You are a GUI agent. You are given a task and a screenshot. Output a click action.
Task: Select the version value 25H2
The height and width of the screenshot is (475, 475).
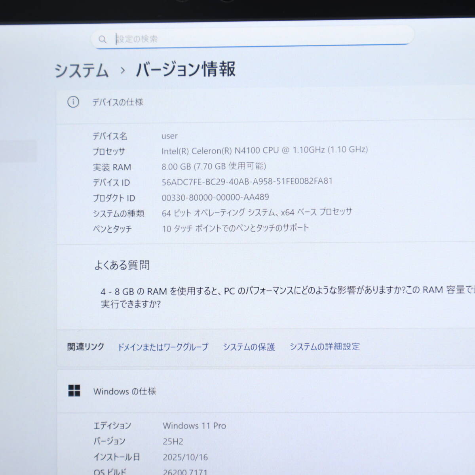click(173, 441)
